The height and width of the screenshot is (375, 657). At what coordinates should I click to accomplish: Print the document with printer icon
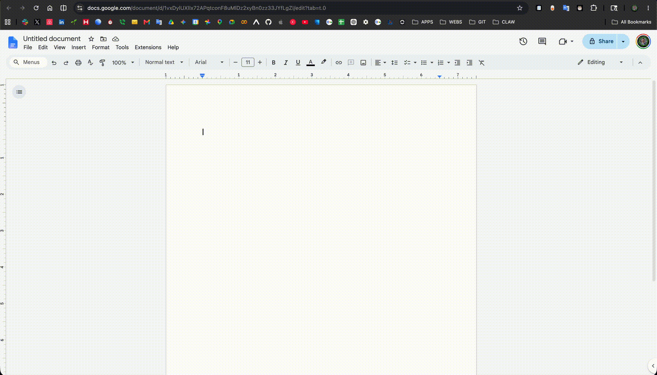(x=78, y=63)
